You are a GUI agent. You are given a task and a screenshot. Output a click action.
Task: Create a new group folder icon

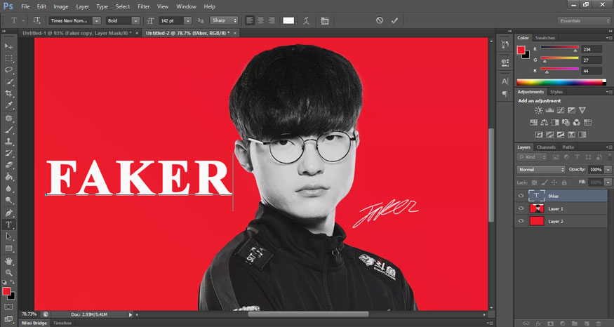tap(575, 323)
